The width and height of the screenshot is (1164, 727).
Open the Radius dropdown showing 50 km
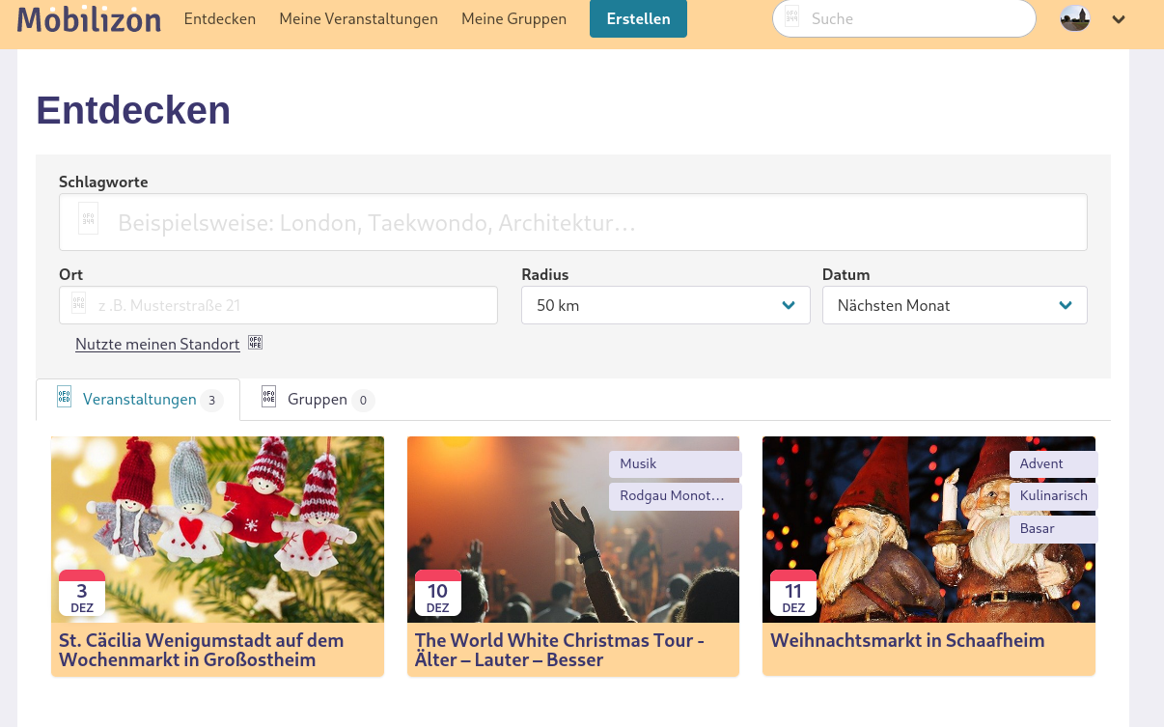click(665, 305)
